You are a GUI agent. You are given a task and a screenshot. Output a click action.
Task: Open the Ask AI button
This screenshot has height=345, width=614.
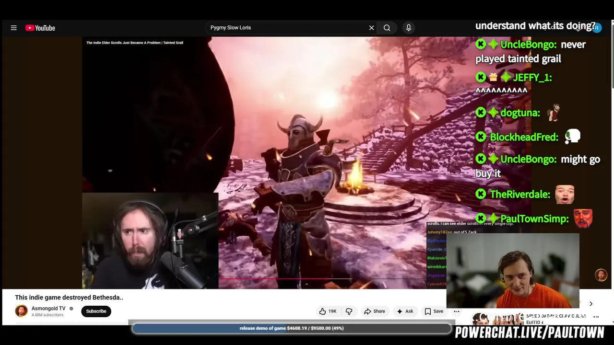pos(404,311)
